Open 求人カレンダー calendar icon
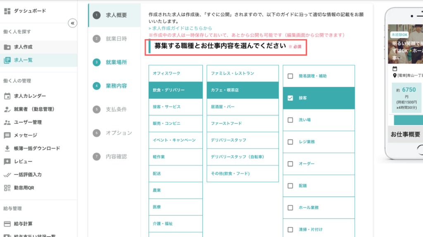Viewport: 423px width, 237px height. click(x=7, y=96)
